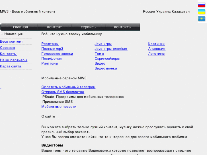Open the контакты menu tab
Screen dimensions: 207x155
tap(123, 27)
